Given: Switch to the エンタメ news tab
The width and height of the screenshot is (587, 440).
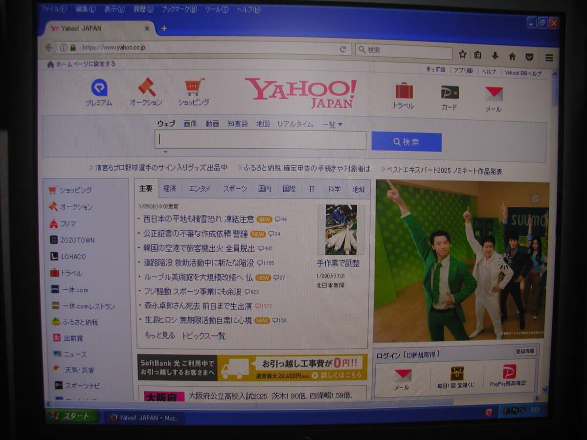Looking at the screenshot, I should (x=200, y=188).
